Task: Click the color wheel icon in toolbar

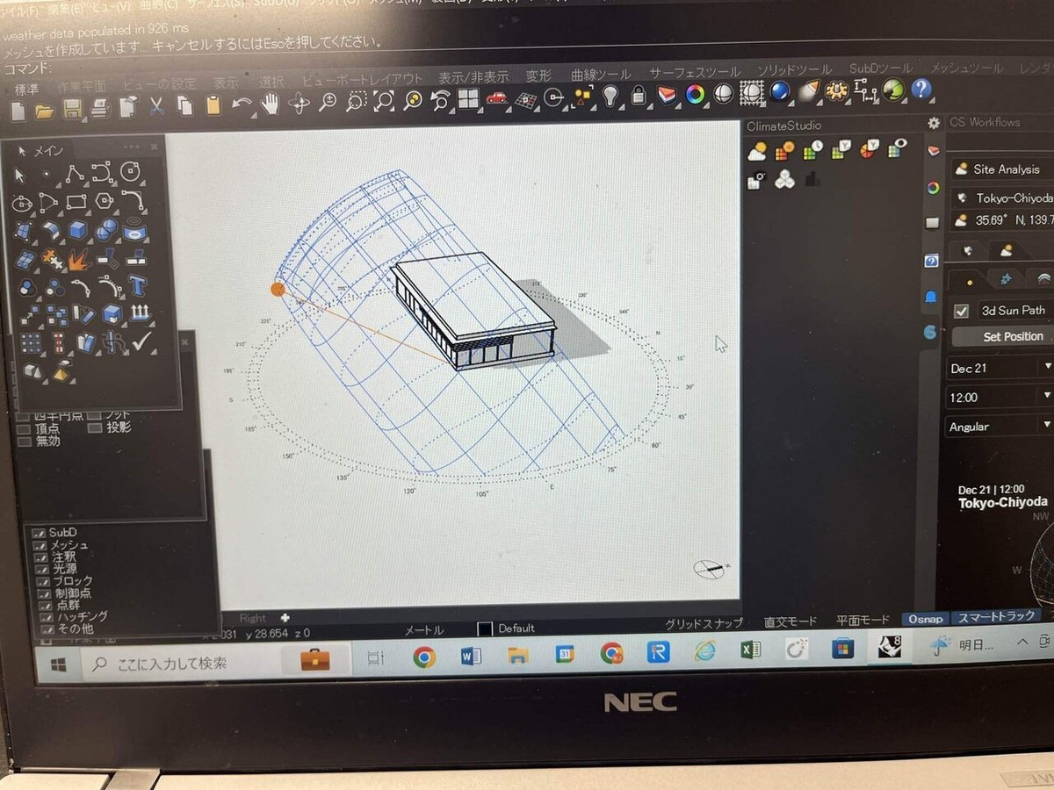Action: tap(695, 93)
